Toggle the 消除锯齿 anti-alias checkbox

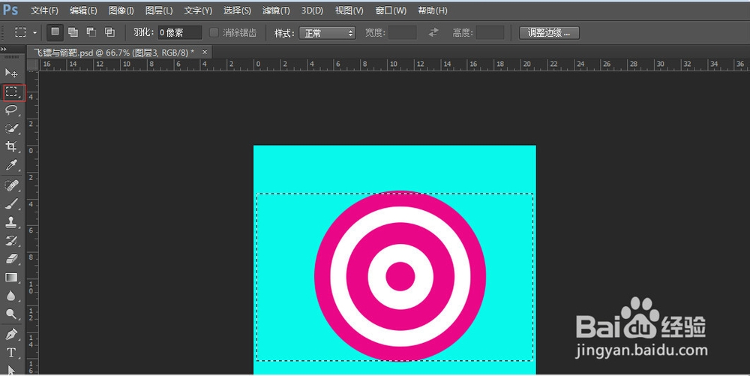pos(214,32)
